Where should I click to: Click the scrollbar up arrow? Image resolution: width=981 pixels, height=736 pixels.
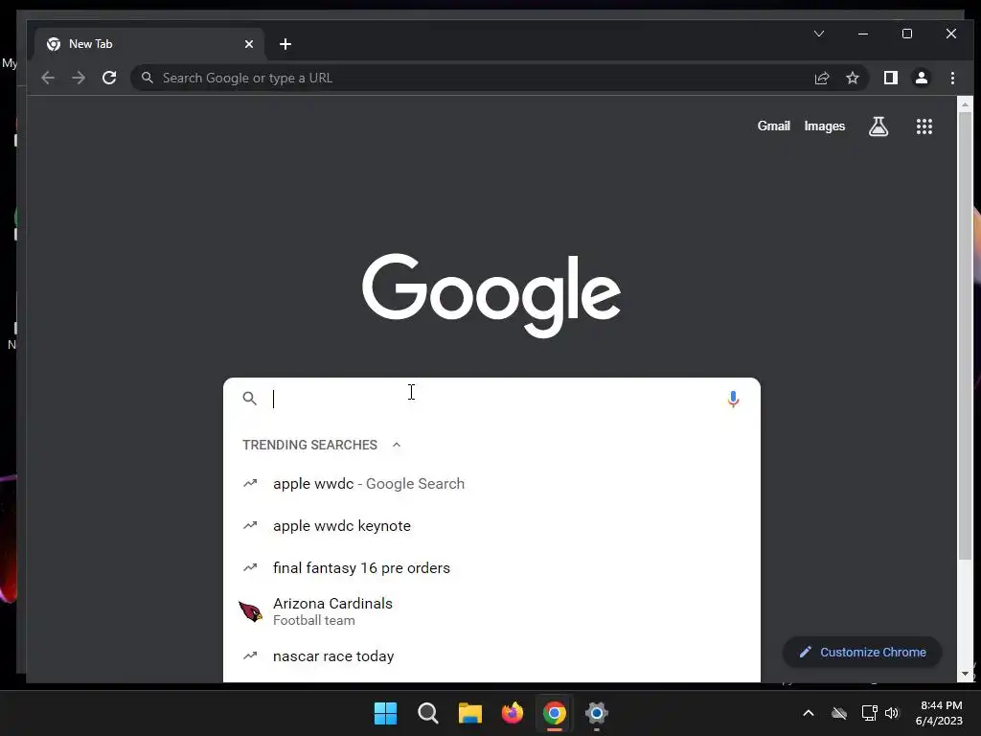pyautogui.click(x=965, y=103)
